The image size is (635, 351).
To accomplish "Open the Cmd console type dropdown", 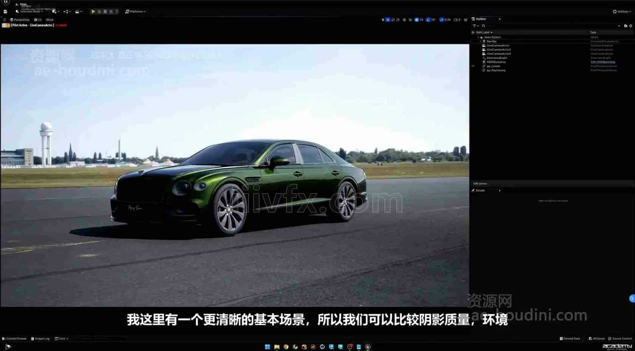I will (62, 339).
